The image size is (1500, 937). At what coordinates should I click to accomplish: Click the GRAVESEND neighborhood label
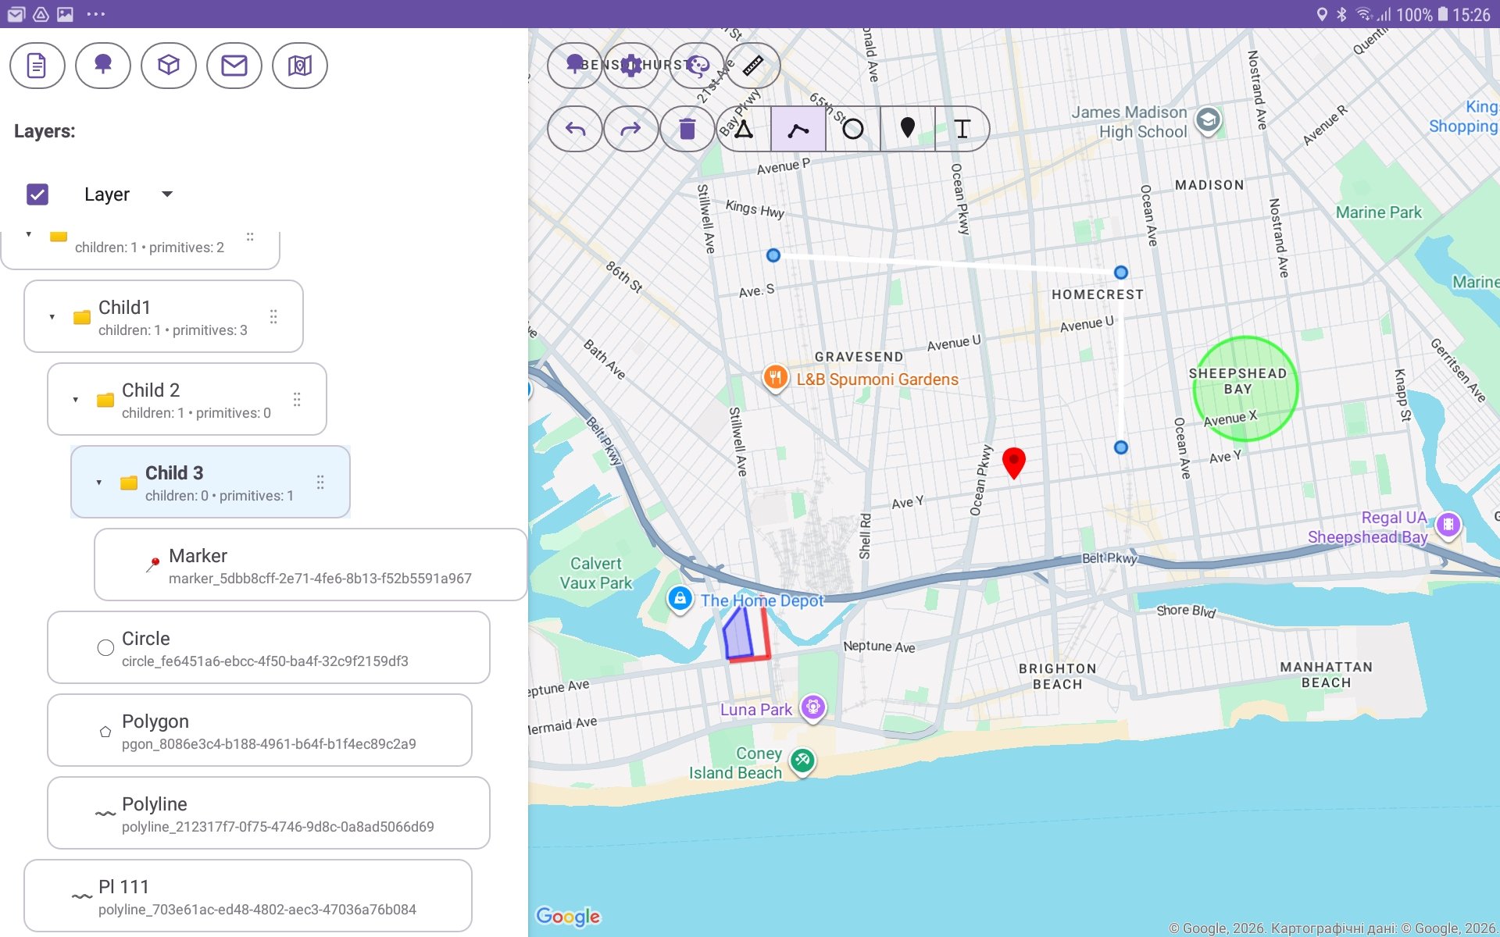click(x=859, y=357)
